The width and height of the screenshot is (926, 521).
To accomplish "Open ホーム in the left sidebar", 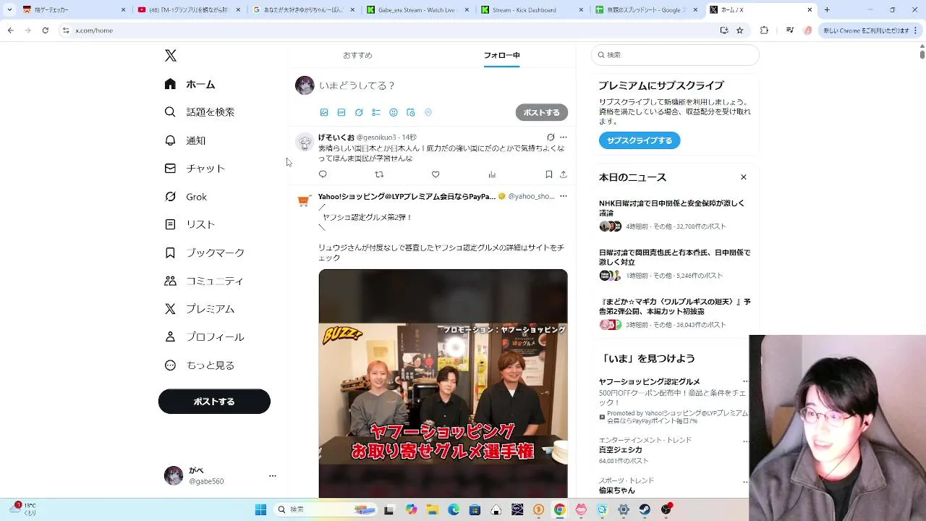I will (x=190, y=84).
